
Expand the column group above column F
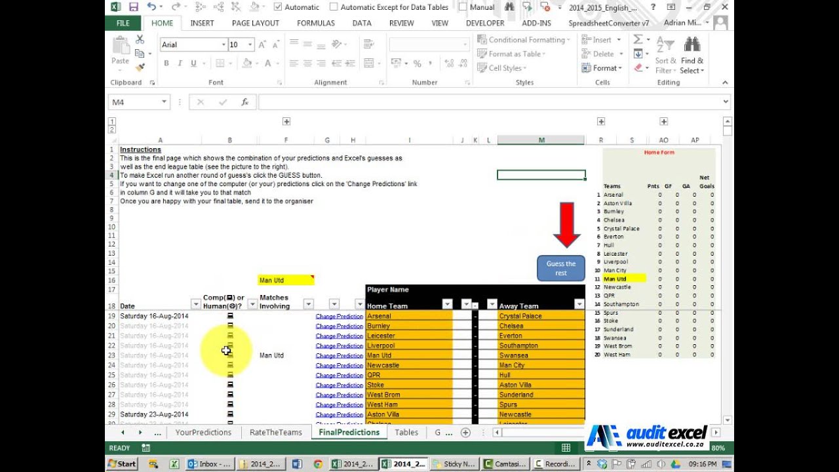pos(286,121)
